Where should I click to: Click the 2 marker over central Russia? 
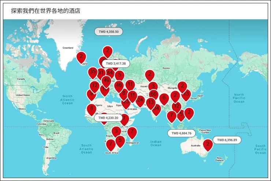click(150, 75)
